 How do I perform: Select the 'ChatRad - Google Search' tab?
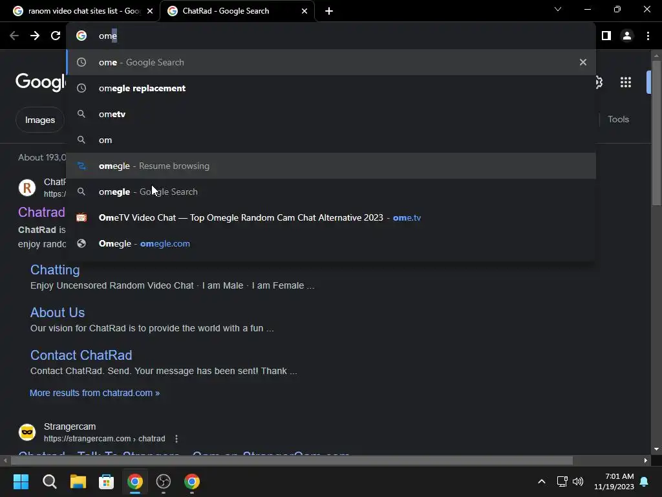(x=238, y=11)
